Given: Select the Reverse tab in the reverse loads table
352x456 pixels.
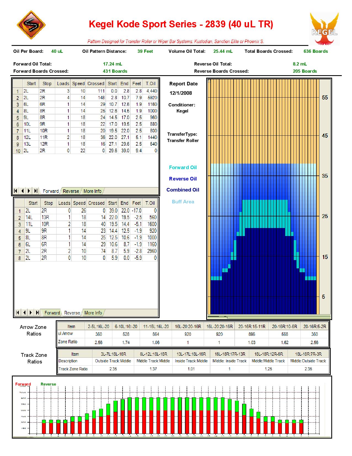Looking at the screenshot, I should [x=72, y=313].
